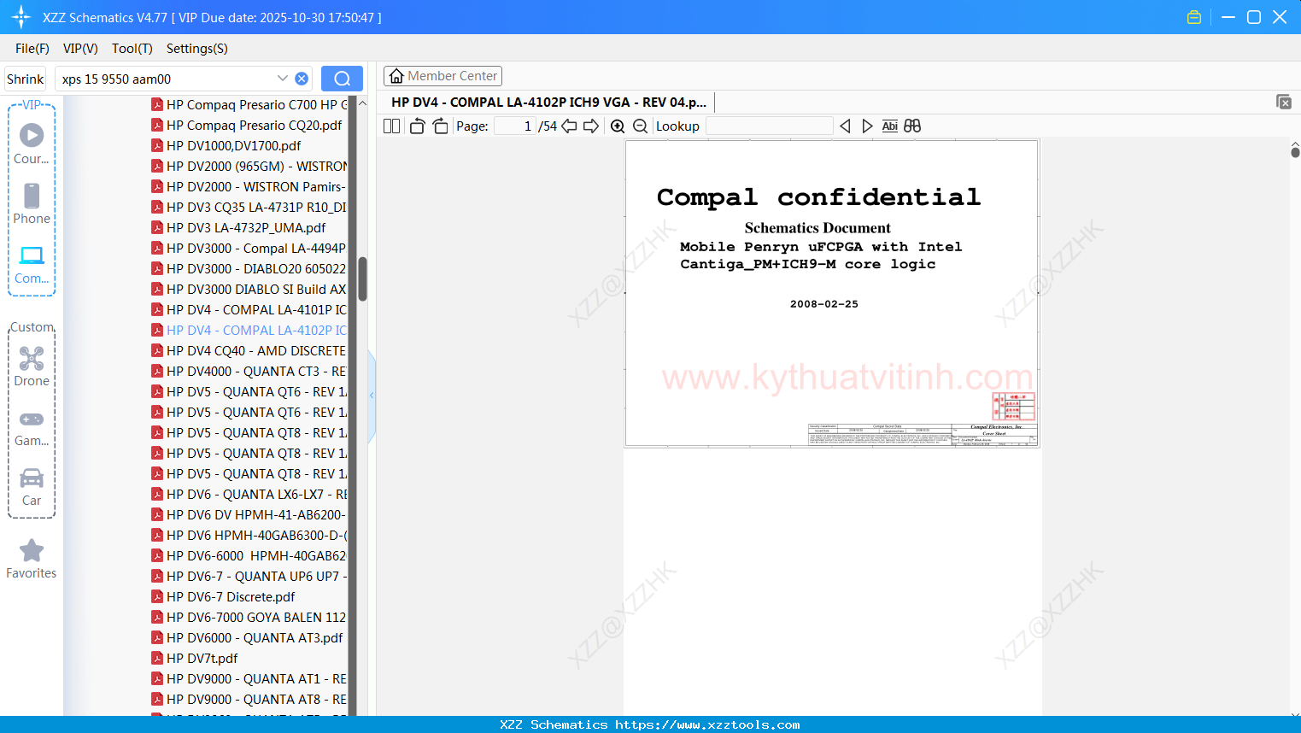The height and width of the screenshot is (733, 1301).
Task: Open the Car category
Action: point(32,487)
